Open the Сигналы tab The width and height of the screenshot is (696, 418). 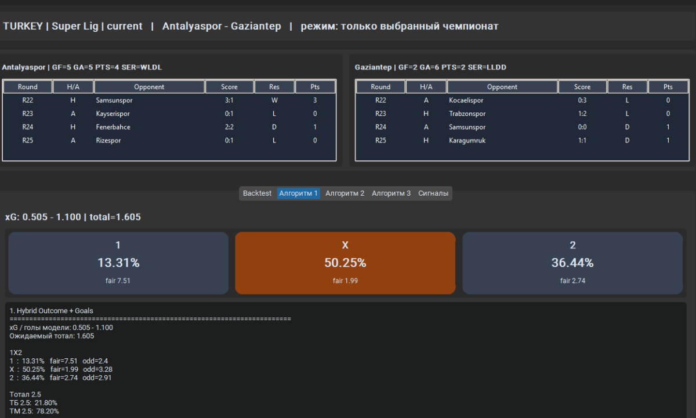coord(433,193)
